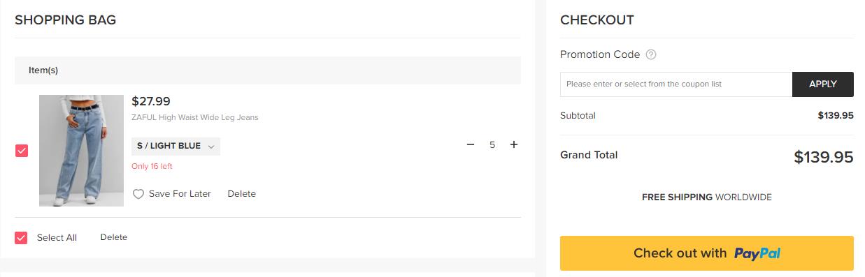Click Delete next to Select All

(114, 237)
